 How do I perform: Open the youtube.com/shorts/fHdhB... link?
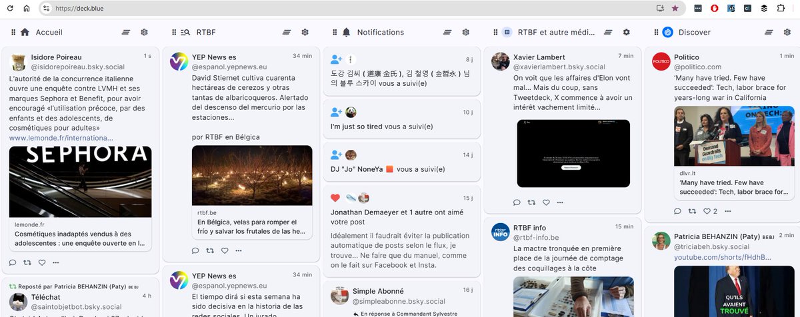tap(723, 257)
